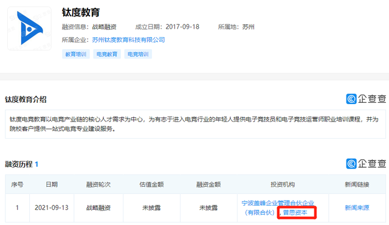Click the 日期 column header
This screenshot has height=225, width=389.
(52, 184)
